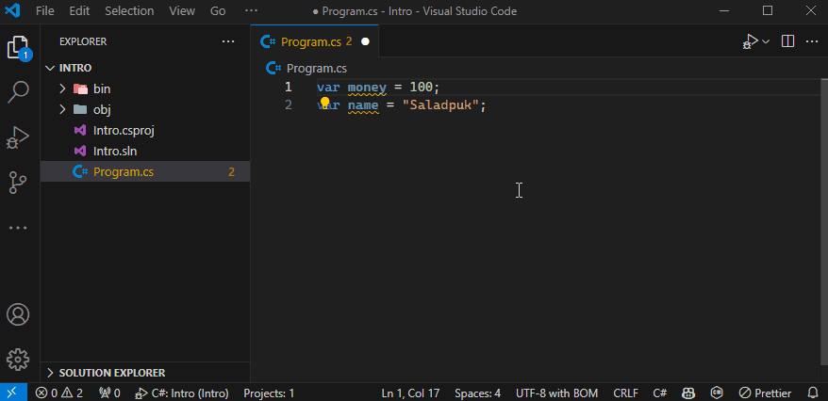Open the Edit menu
Screen dimensions: 828x401
click(x=79, y=11)
